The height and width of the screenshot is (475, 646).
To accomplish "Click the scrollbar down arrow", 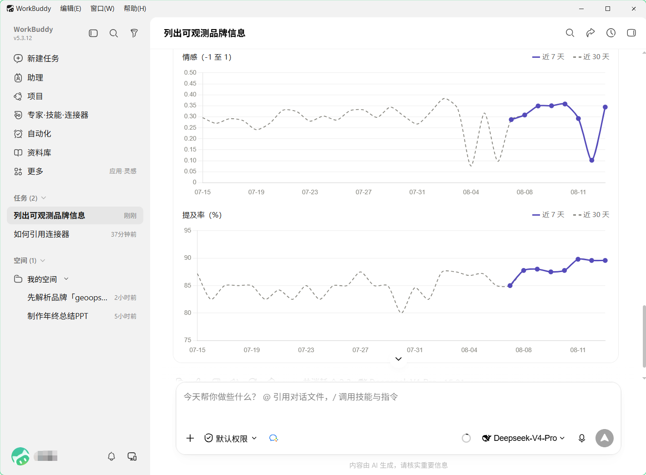I will click(x=644, y=379).
